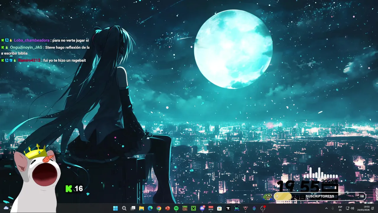The image size is (378, 213).
Task: Open Google Chrome from taskbar
Action: tap(159, 208)
